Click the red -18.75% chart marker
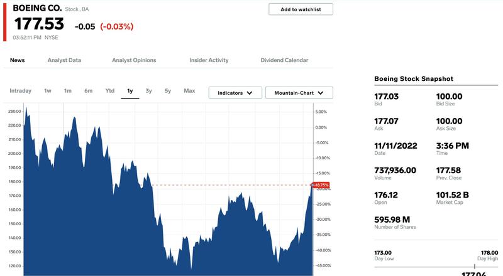The width and height of the screenshot is (503, 276). pyautogui.click(x=320, y=185)
